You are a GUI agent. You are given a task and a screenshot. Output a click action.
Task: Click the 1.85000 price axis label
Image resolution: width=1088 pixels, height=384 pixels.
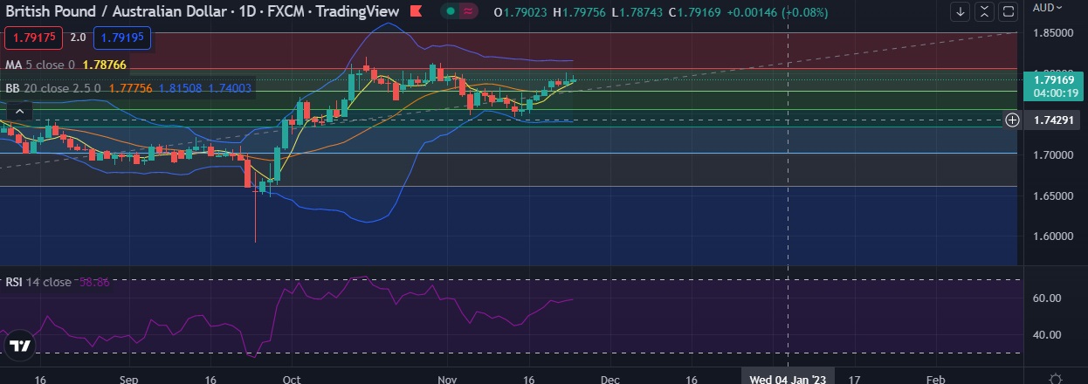(x=1054, y=33)
